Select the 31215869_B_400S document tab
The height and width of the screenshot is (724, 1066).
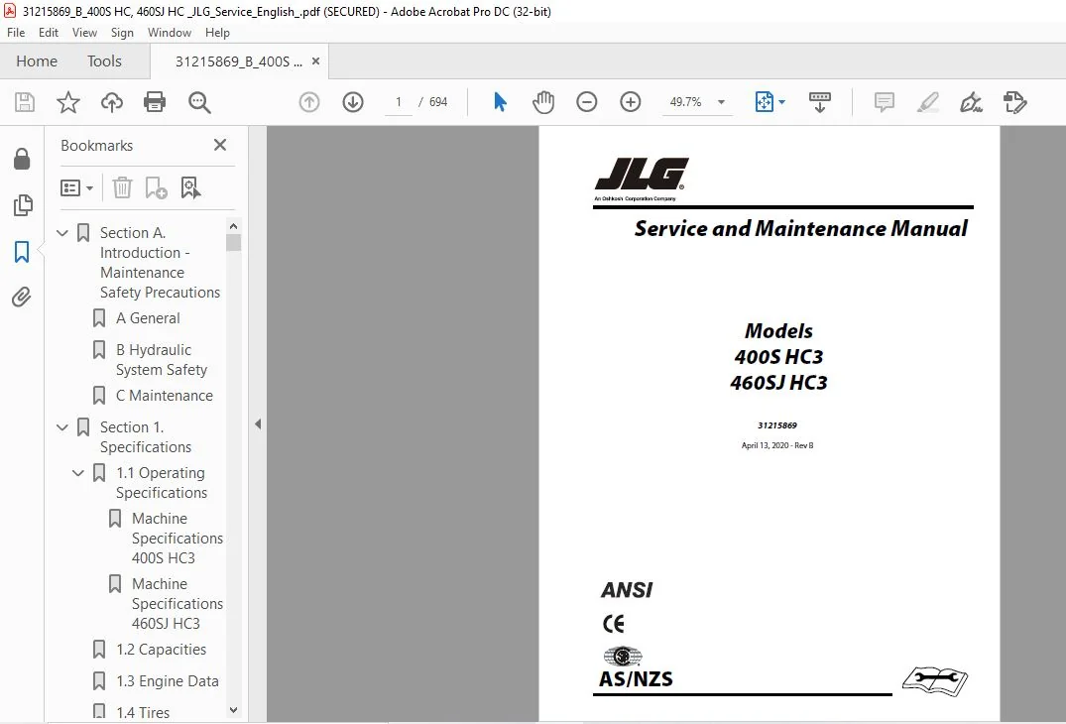pos(238,61)
